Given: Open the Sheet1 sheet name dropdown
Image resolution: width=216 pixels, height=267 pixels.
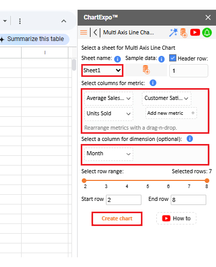Looking at the screenshot, I should coord(102,70).
